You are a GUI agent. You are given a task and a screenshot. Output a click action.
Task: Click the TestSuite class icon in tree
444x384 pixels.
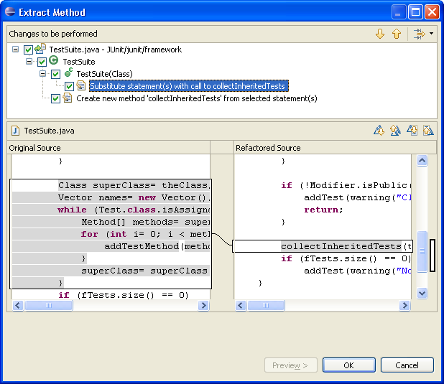[54, 62]
